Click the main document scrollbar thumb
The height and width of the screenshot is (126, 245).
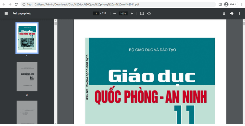[x=244, y=23]
